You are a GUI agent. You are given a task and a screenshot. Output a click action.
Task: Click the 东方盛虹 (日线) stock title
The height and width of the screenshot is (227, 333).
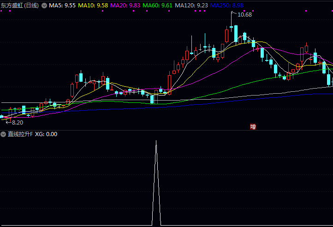[20, 6]
